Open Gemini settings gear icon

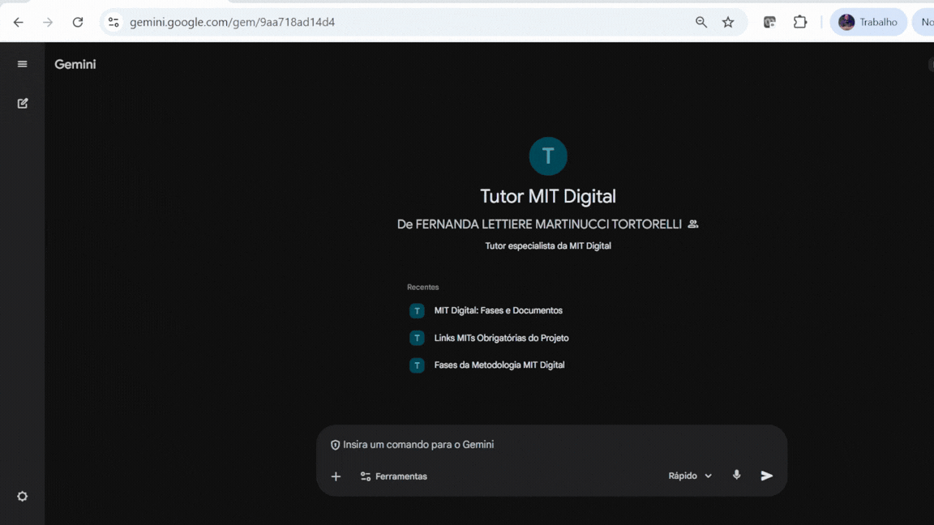coord(23,496)
